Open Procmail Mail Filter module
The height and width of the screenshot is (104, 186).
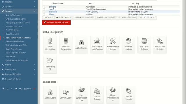(x=14, y=27)
